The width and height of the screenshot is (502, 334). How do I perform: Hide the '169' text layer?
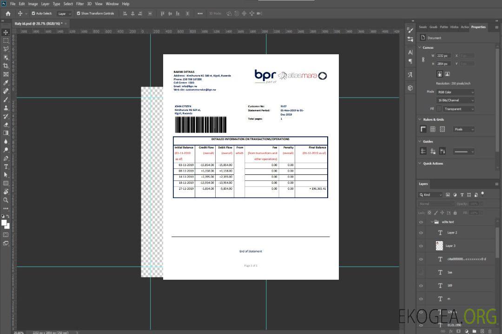point(421,286)
